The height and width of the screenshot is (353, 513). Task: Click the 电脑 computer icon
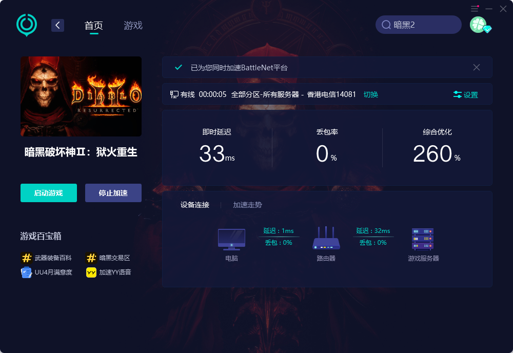[232, 239]
